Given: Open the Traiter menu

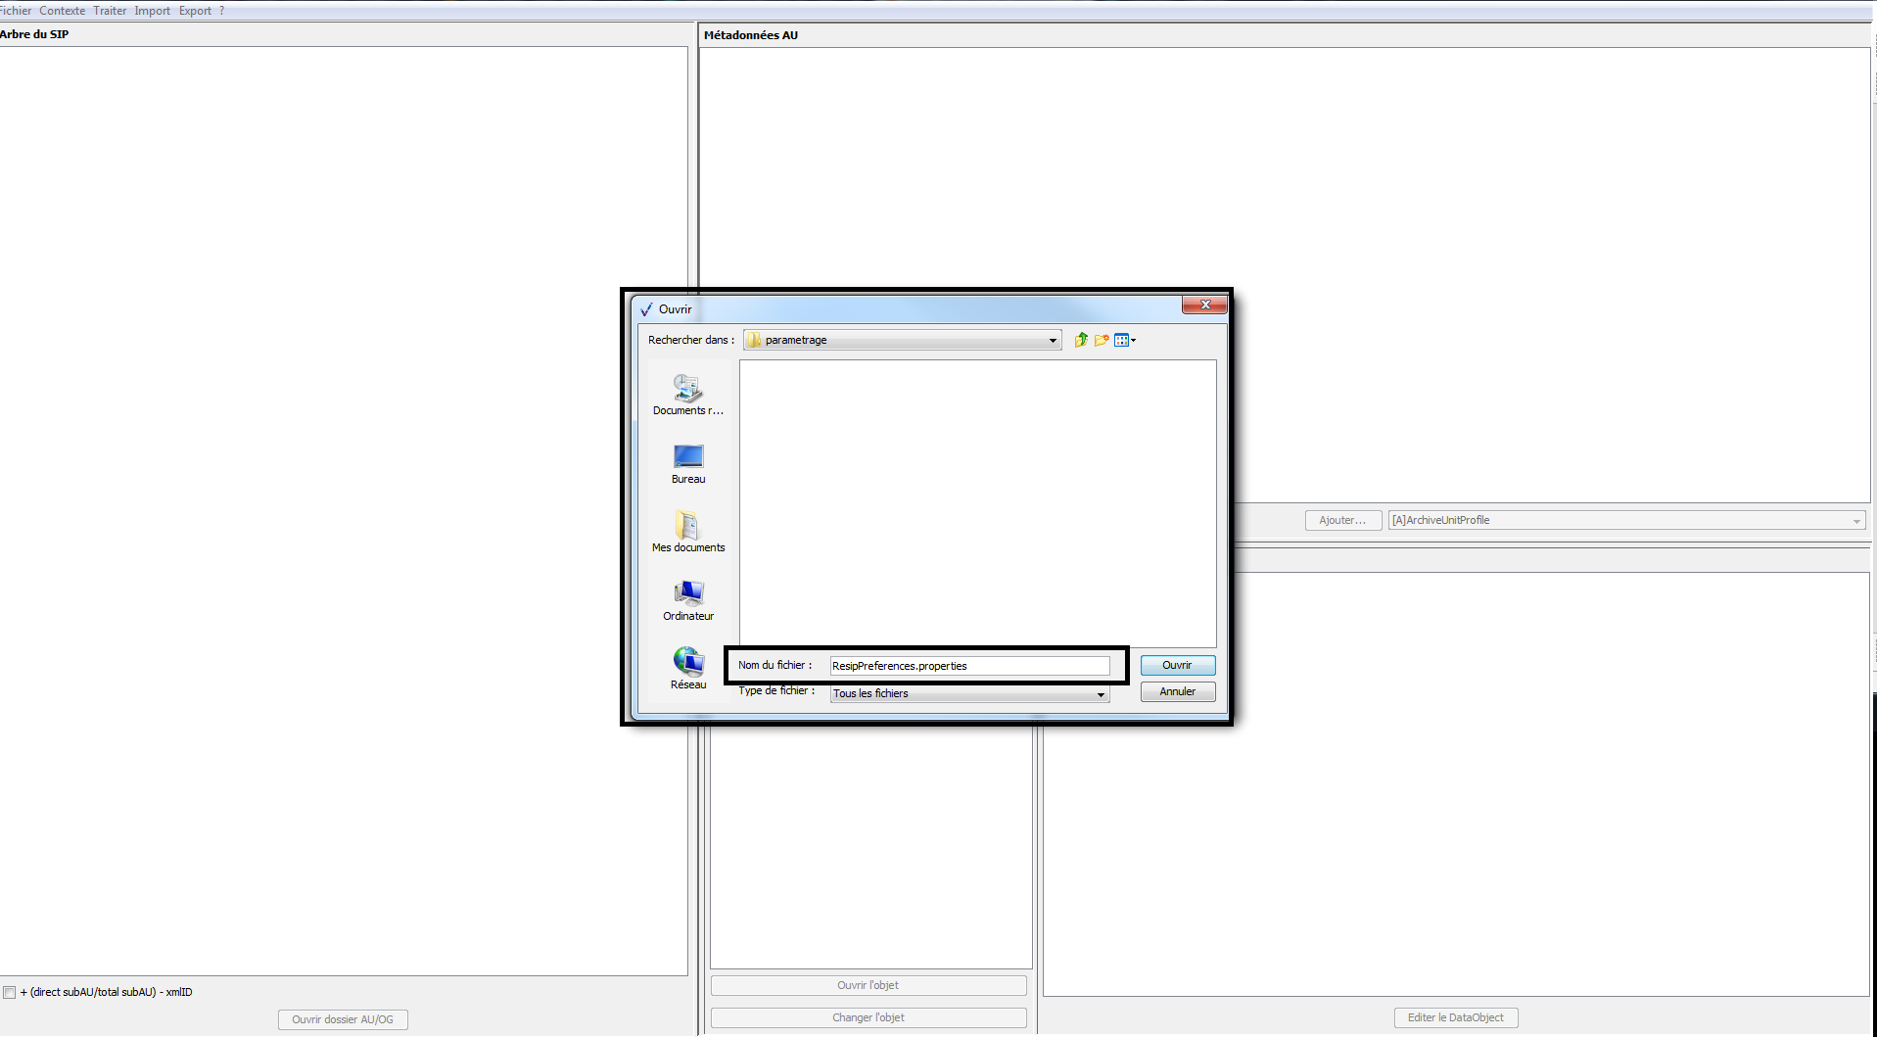Looking at the screenshot, I should (x=110, y=11).
